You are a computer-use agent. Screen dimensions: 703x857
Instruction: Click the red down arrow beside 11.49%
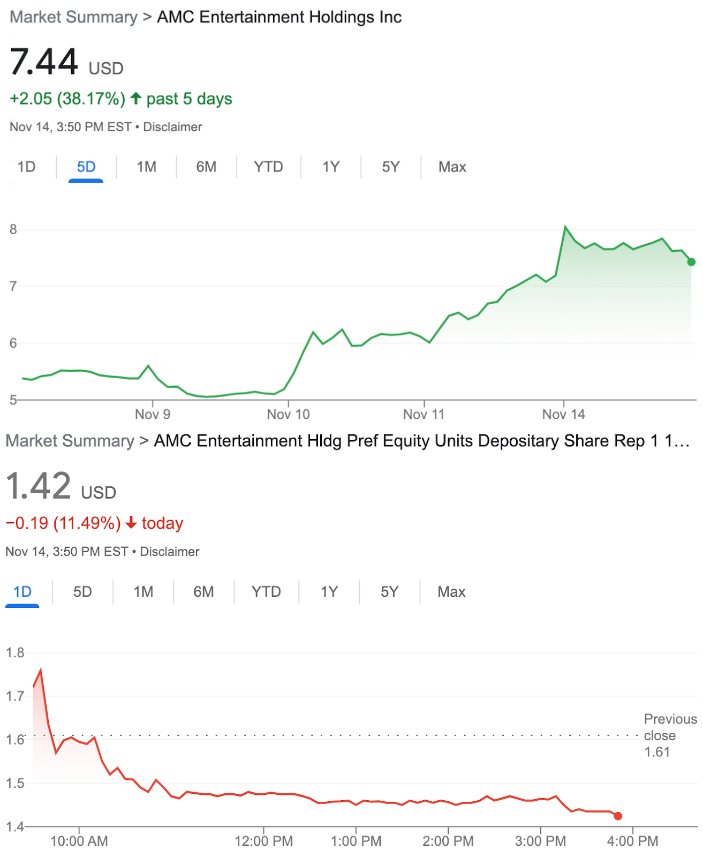click(x=131, y=523)
